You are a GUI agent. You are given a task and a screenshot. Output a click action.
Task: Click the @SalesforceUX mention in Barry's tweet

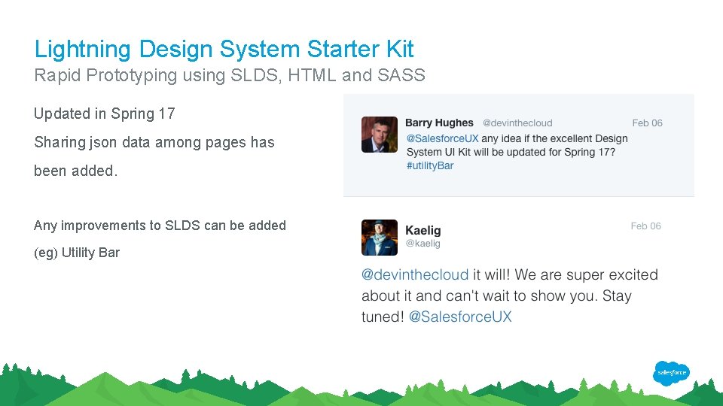[442, 138]
